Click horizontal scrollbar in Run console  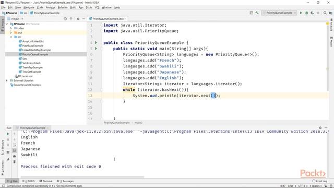tap(82, 177)
